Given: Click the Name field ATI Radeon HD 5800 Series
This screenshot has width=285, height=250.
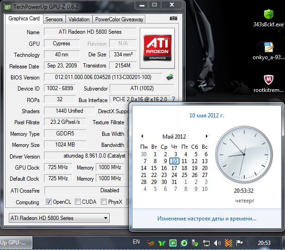Looking at the screenshot, I should pos(90,32).
